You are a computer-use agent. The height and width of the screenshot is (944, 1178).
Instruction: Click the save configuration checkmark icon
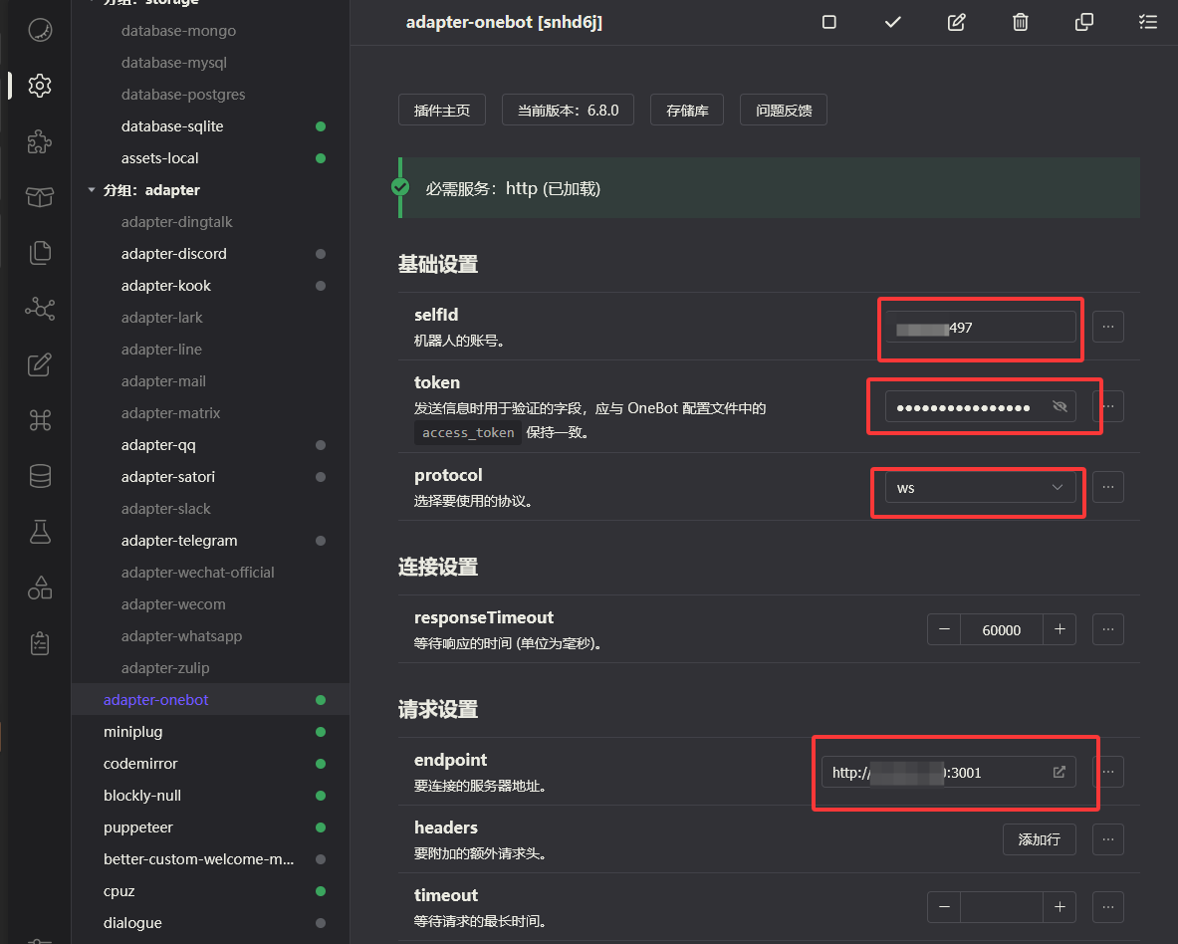pyautogui.click(x=892, y=22)
